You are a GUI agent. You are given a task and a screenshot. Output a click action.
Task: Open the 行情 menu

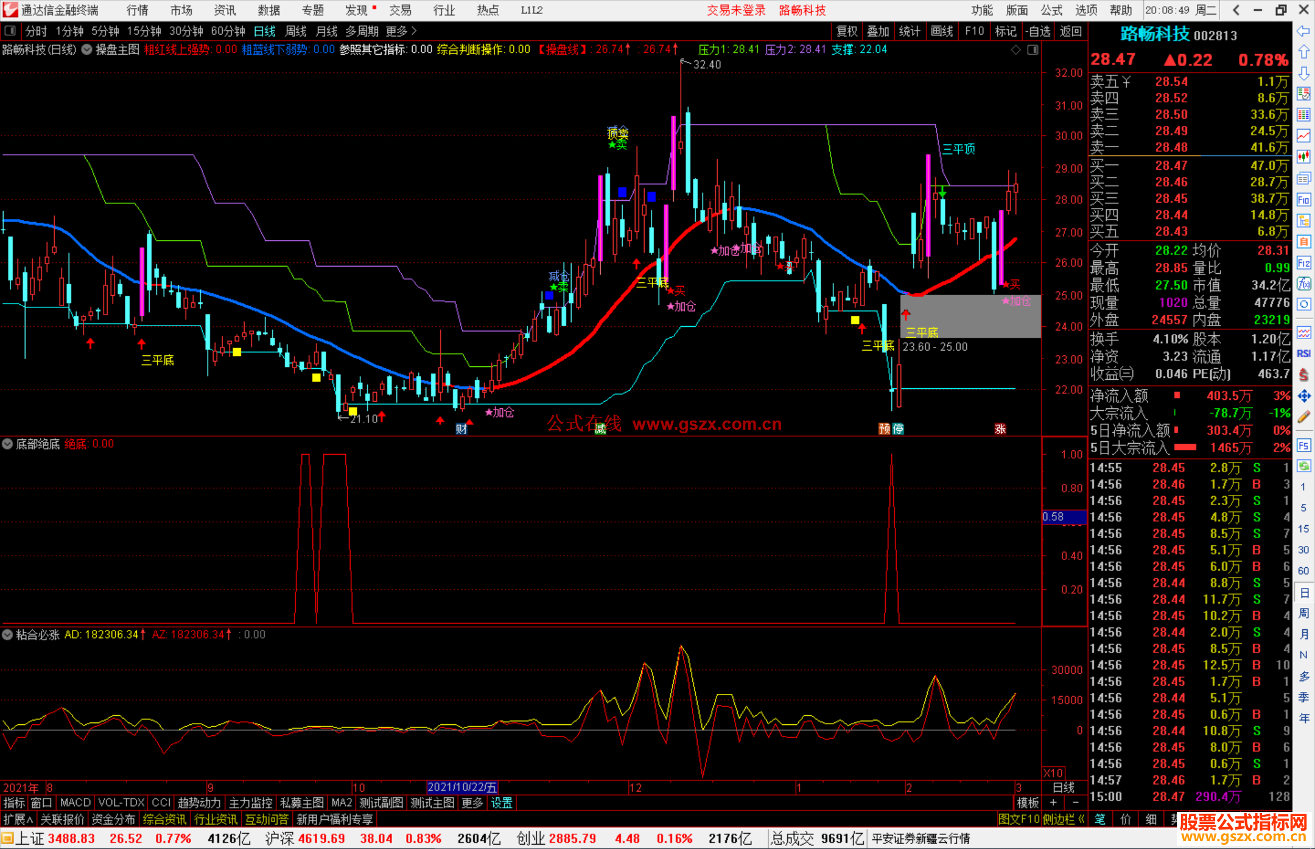138,10
